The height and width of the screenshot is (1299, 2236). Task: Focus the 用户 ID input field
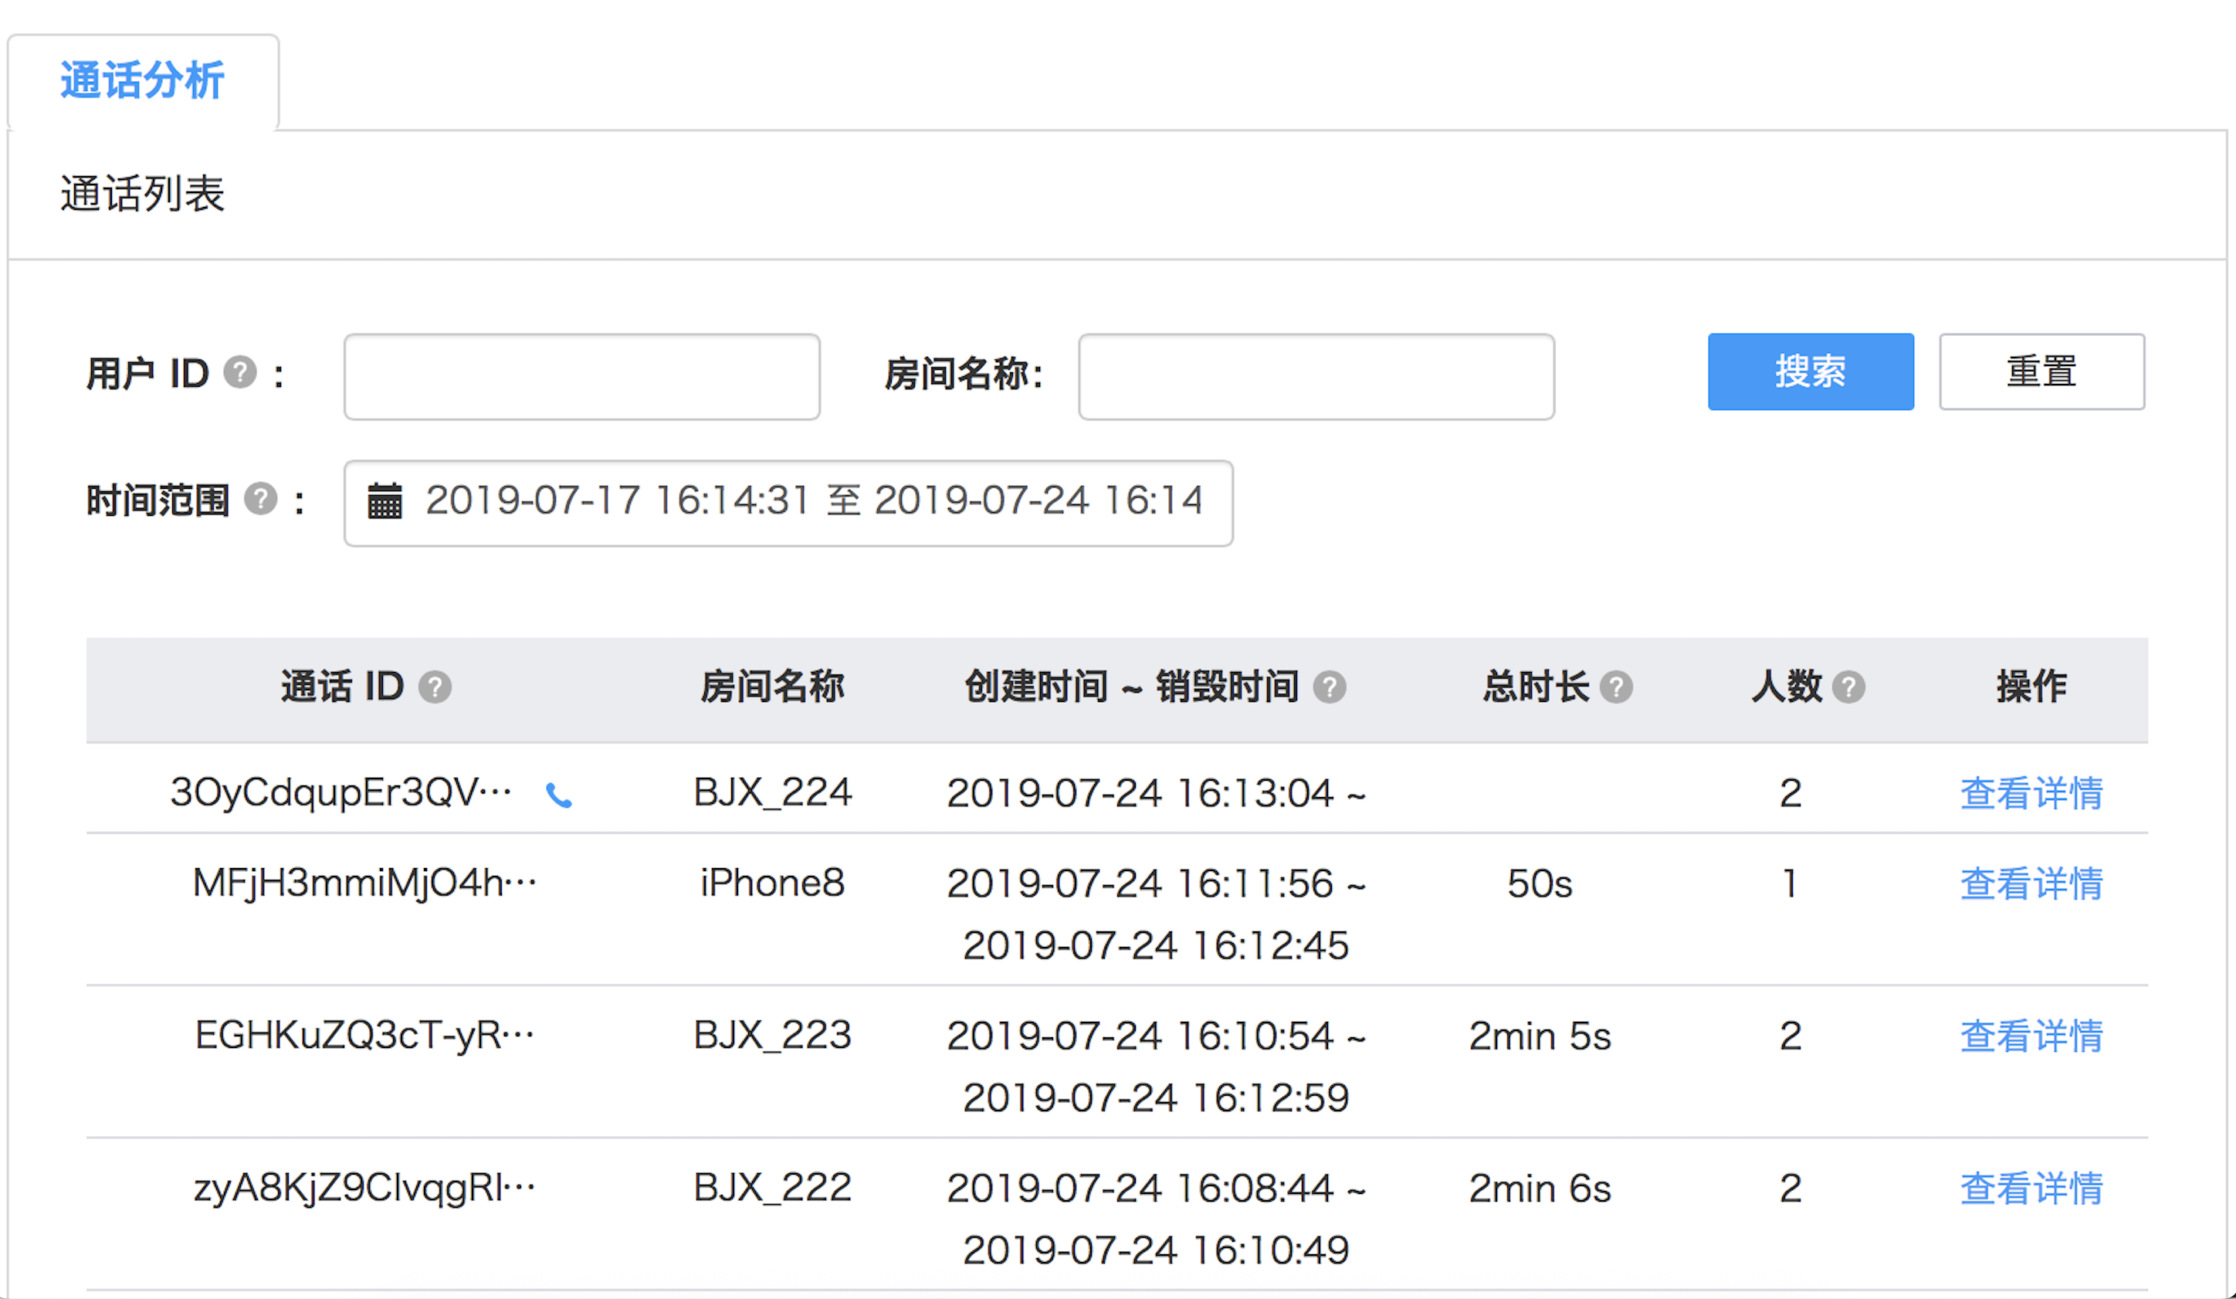(x=581, y=377)
